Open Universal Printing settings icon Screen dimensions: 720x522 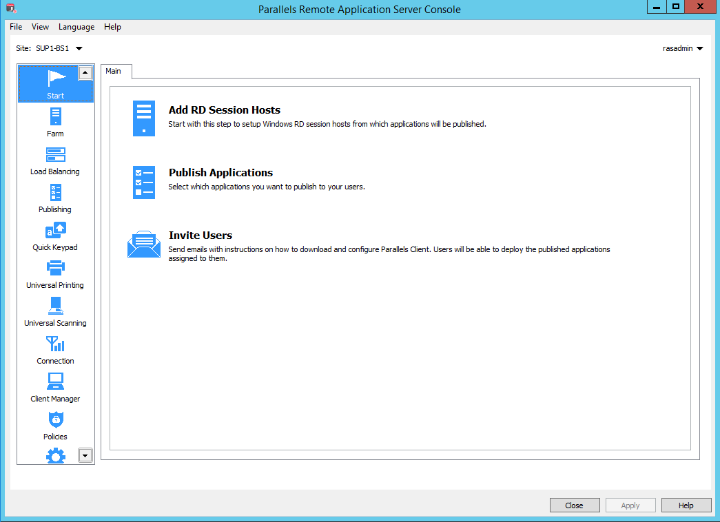(55, 268)
